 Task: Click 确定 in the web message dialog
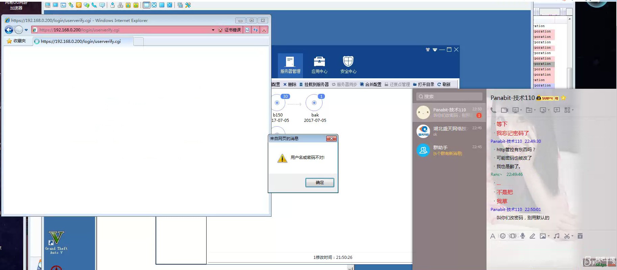(x=320, y=183)
